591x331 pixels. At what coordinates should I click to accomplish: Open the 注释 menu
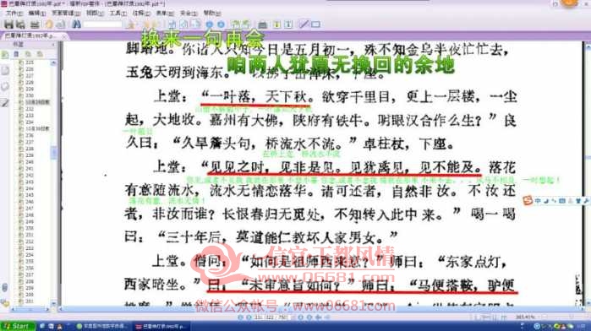point(141,13)
